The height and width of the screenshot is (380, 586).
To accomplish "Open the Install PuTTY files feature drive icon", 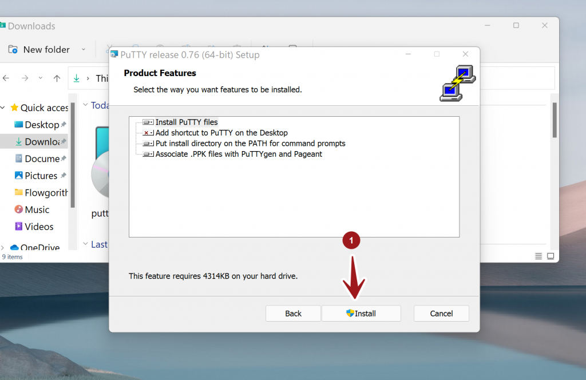I will coord(148,122).
